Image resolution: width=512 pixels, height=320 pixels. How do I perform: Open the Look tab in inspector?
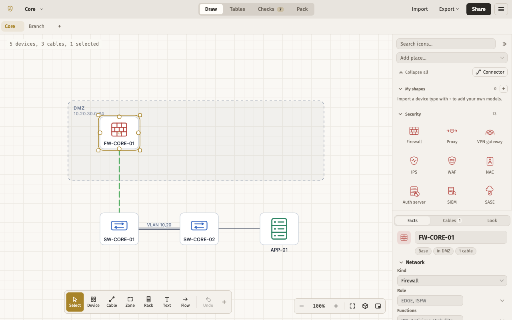(x=492, y=220)
